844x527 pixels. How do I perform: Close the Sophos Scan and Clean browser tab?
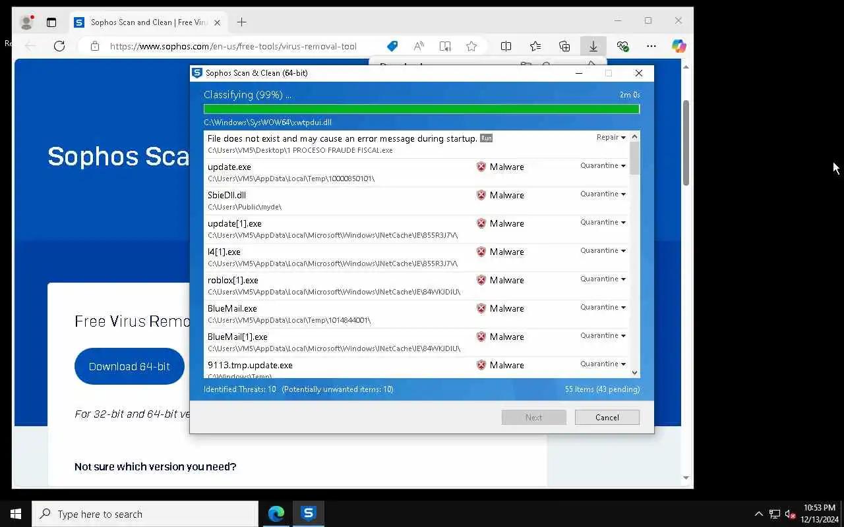[217, 22]
